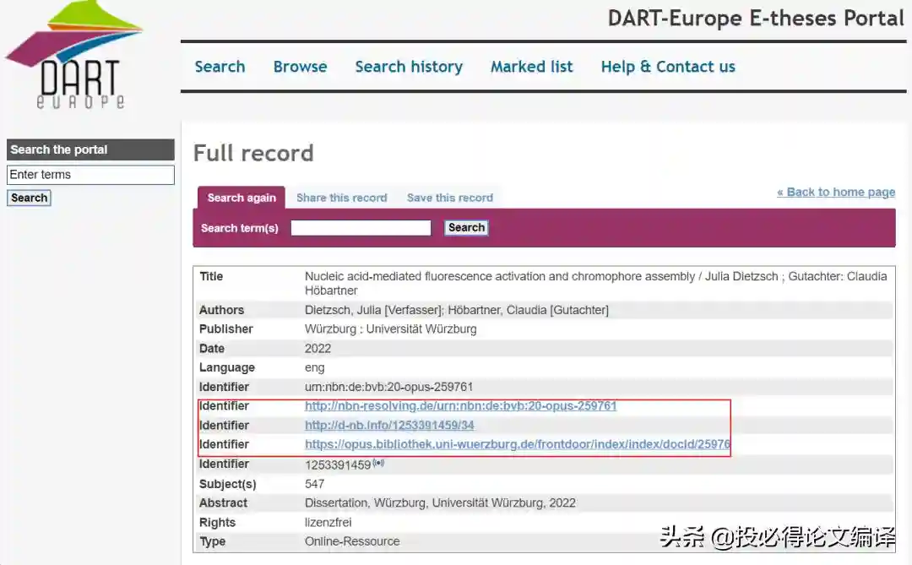Open the nbn-resolving.de URN identifier link
This screenshot has height=565, width=912.
(460, 406)
